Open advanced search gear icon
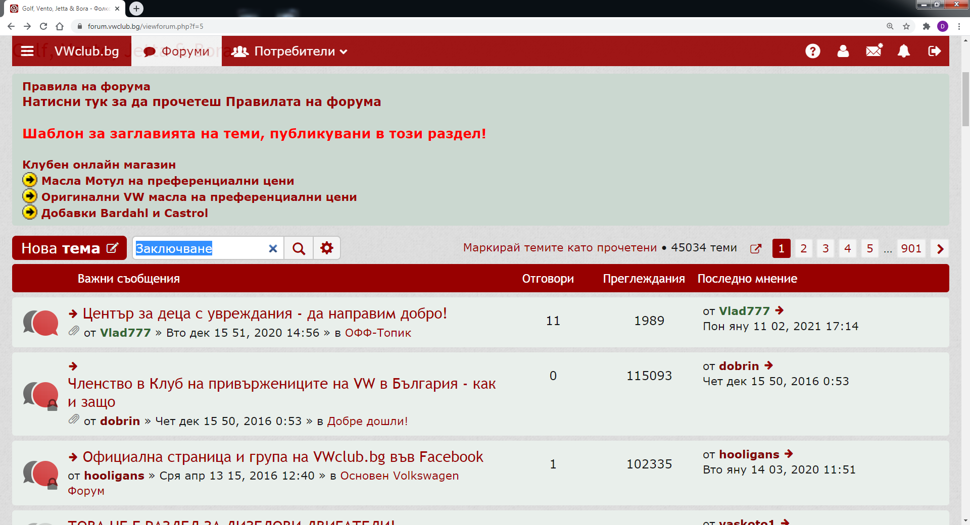 [x=327, y=248]
